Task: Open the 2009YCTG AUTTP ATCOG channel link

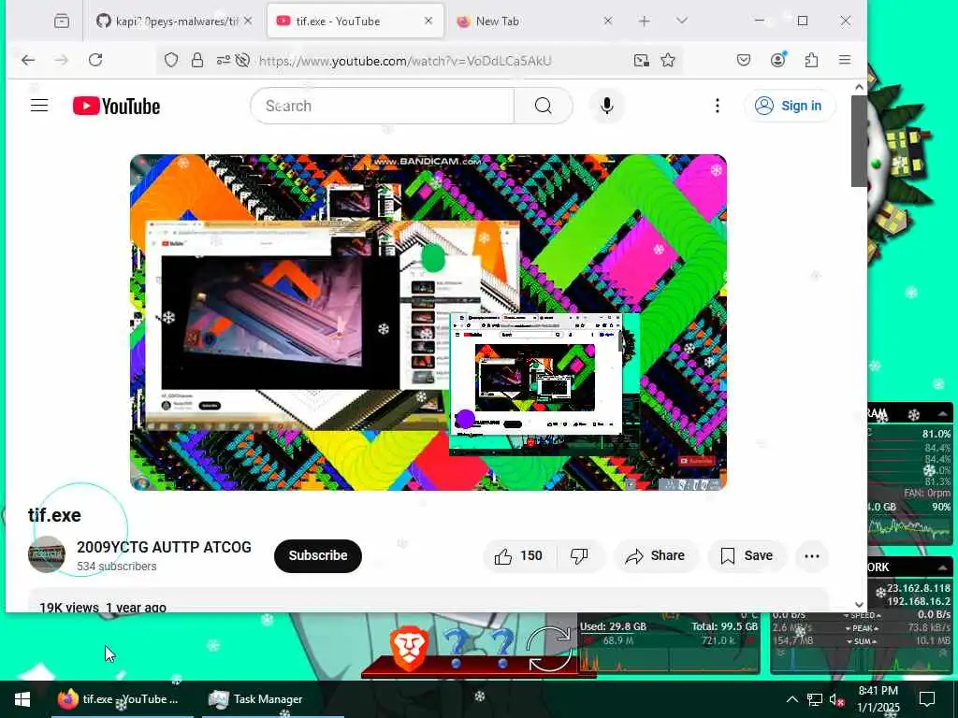Action: click(164, 547)
